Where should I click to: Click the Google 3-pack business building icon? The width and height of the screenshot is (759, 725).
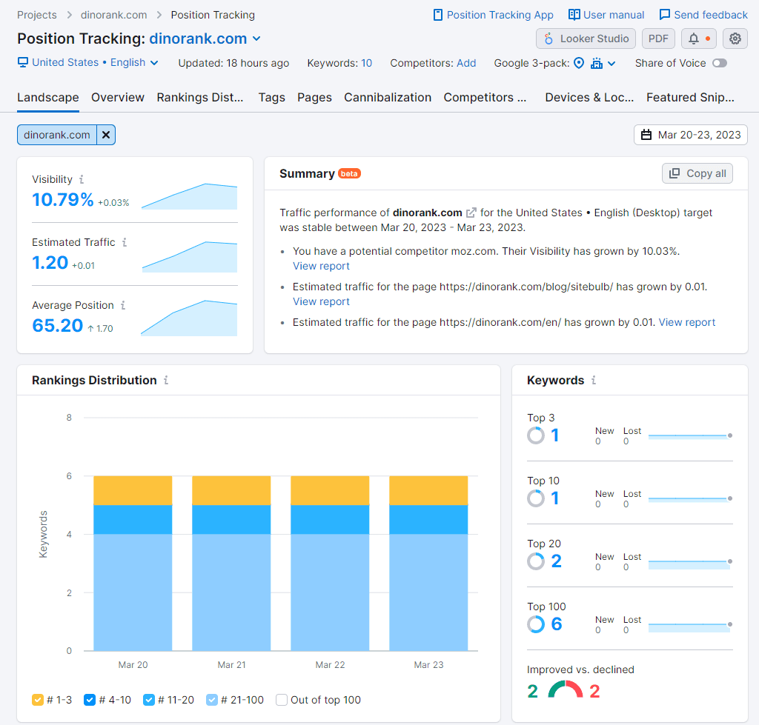point(597,63)
